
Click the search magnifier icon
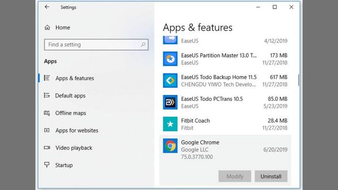click(x=143, y=44)
